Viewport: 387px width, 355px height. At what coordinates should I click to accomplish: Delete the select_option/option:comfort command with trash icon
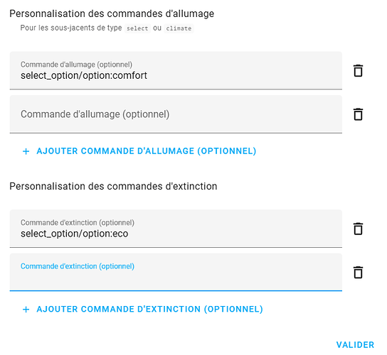(x=358, y=71)
